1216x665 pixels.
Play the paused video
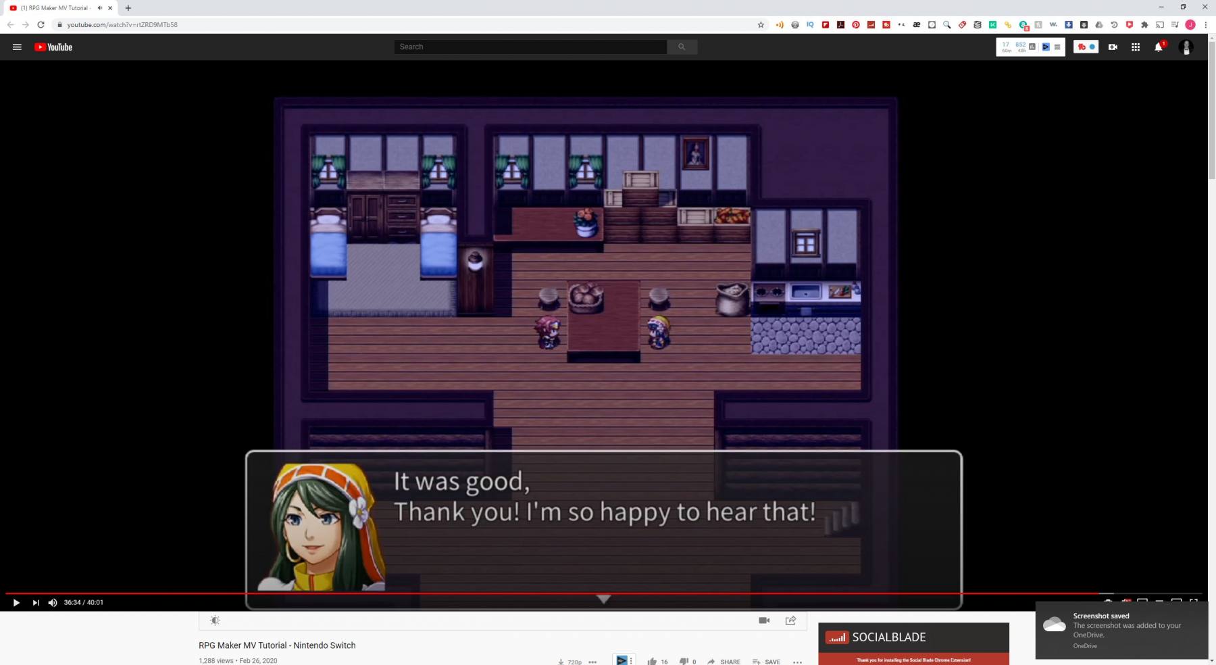16,603
